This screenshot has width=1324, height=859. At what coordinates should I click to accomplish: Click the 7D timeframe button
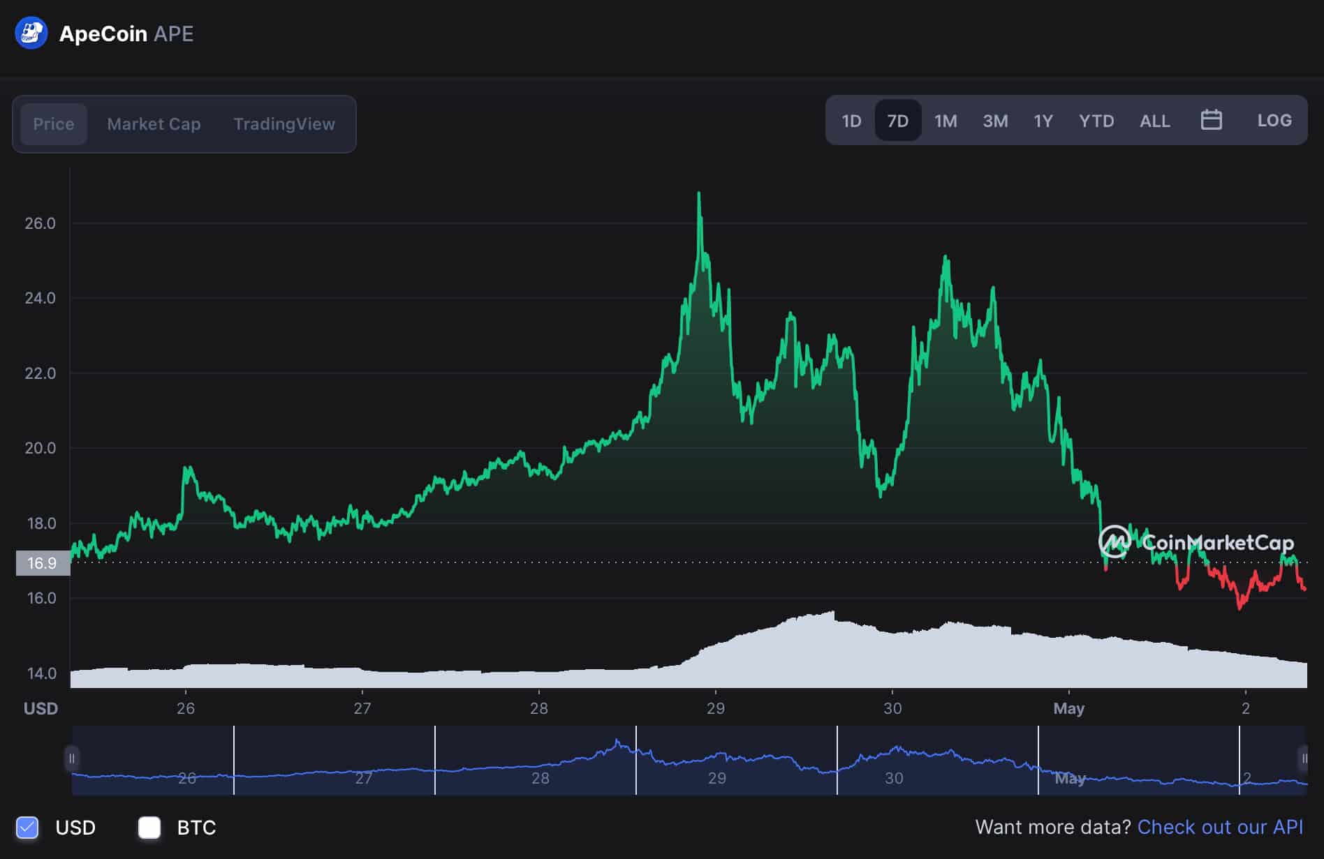[x=897, y=120]
